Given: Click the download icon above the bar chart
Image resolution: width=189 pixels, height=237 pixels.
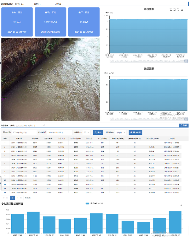Looking at the screenshot, I should tap(181, 205).
